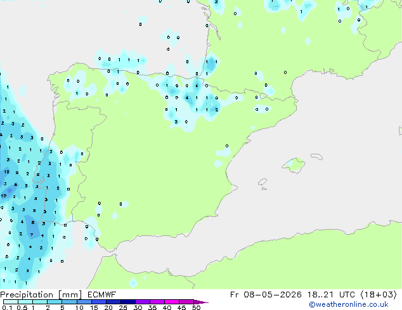Click the '0.1' legend scale label
402x310 pixels.
(7, 307)
